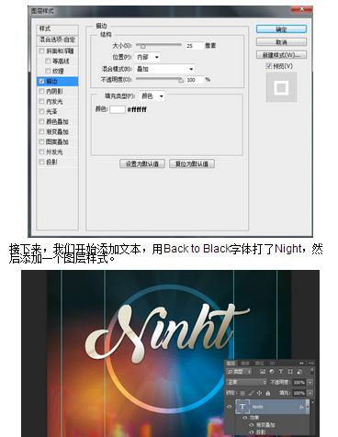The width and height of the screenshot is (338, 437).
Task: Enable the 斜面和浮雕 checkbox
Action: pyautogui.click(x=41, y=50)
